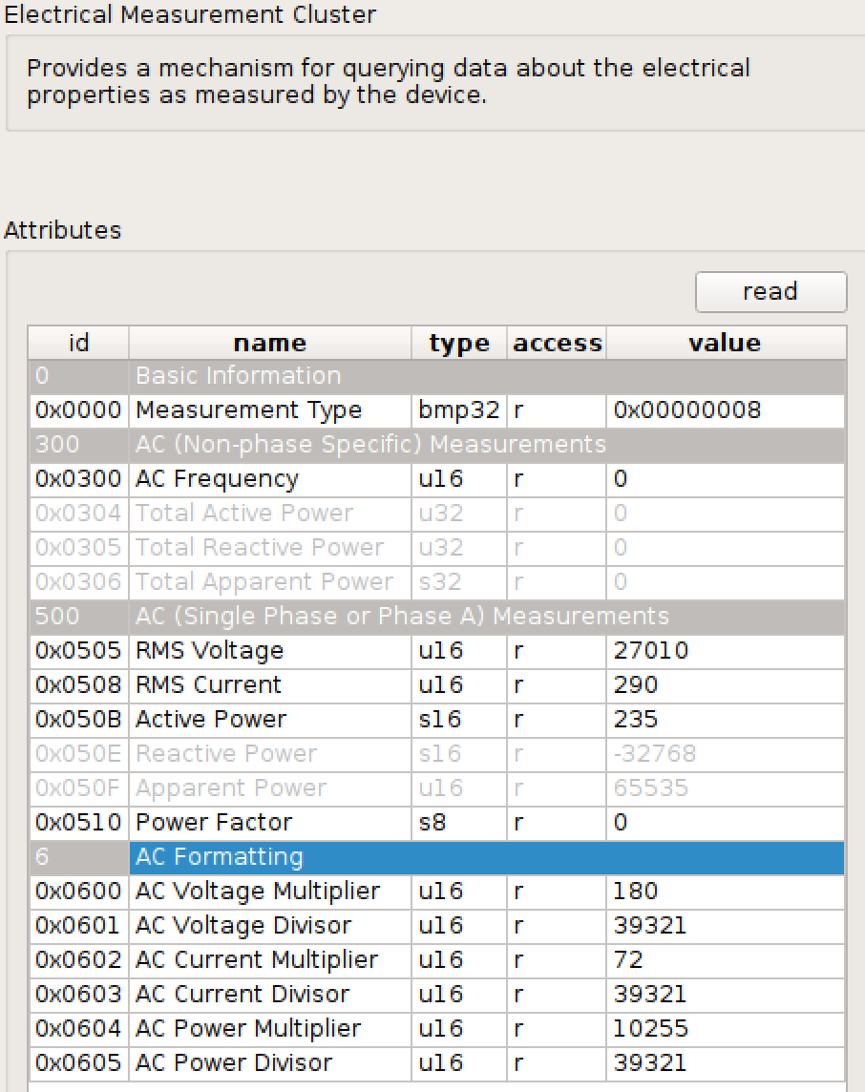The height and width of the screenshot is (1092, 865).
Task: Click the access column header
Action: click(x=557, y=343)
